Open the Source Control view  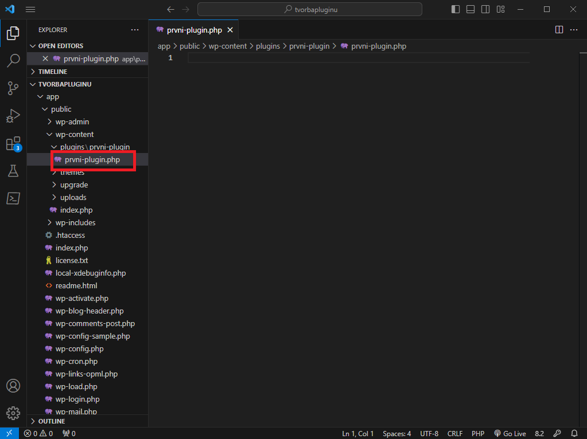click(13, 88)
